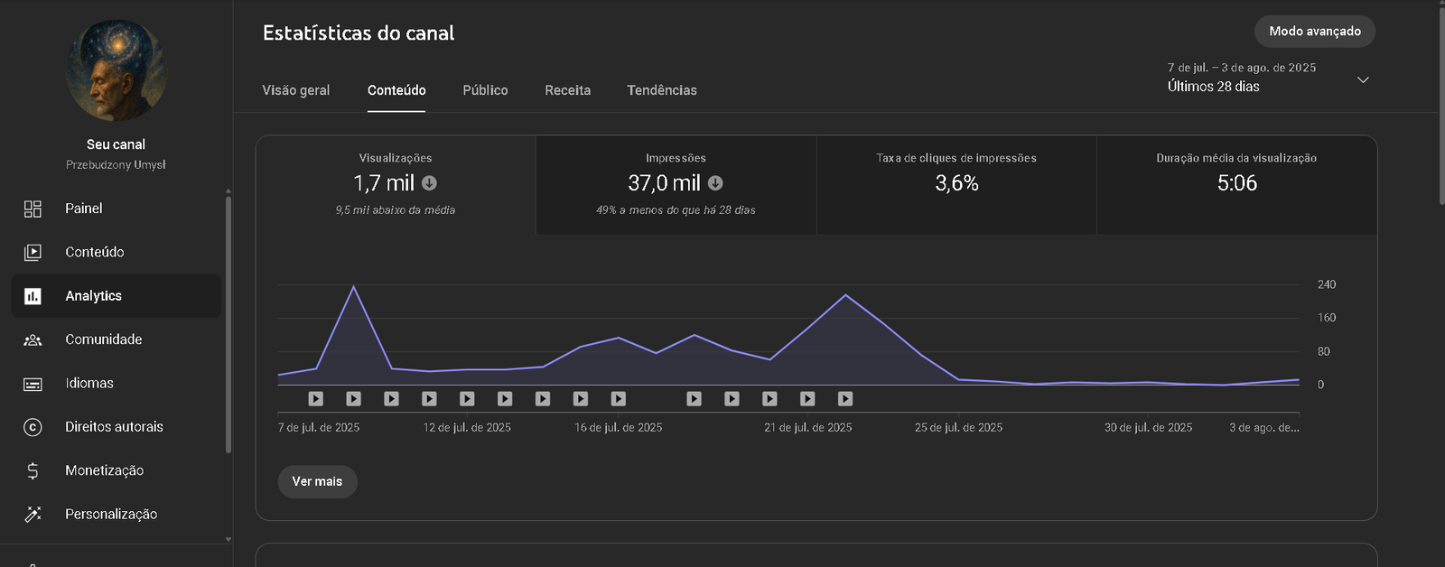Select Analytics in the left menu
The width and height of the screenshot is (1445, 567).
pyautogui.click(x=116, y=296)
